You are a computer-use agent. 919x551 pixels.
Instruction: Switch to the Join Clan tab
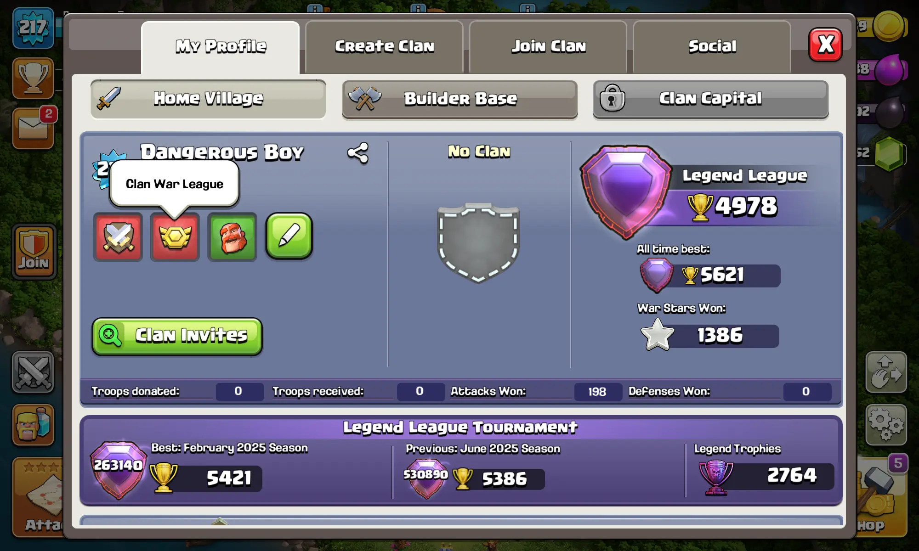click(548, 47)
